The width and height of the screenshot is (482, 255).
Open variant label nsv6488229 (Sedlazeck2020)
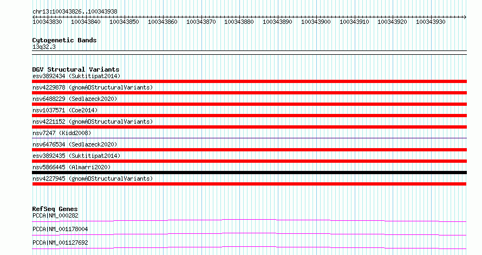point(75,99)
